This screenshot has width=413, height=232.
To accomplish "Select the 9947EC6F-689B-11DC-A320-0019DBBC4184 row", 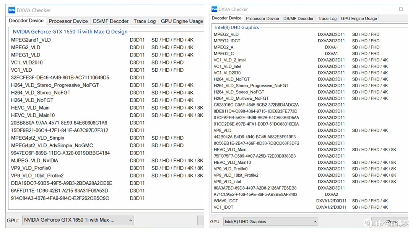I will click(x=78, y=153).
